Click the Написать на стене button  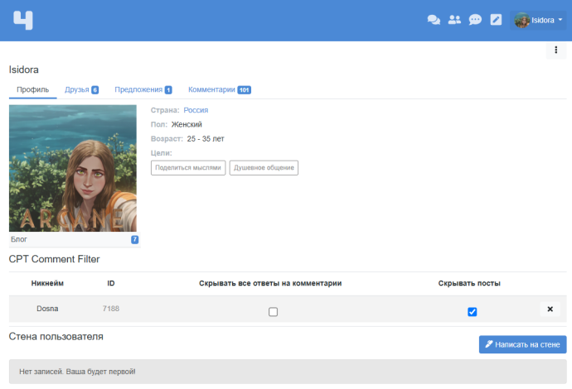[522, 344]
